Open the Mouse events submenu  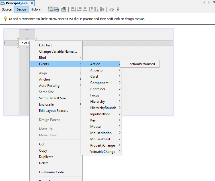tap(101, 127)
